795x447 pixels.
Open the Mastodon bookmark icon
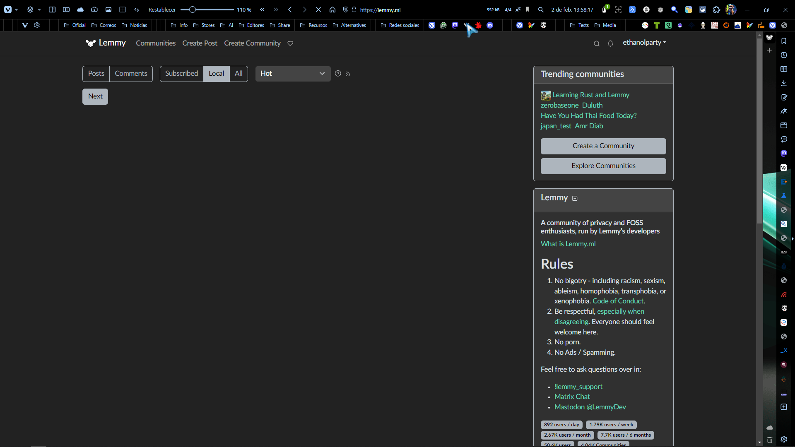click(455, 25)
